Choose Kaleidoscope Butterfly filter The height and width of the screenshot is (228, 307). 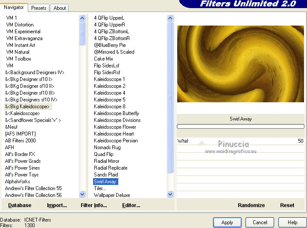[116, 113]
